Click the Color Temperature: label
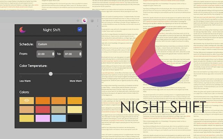 [x=33, y=66]
